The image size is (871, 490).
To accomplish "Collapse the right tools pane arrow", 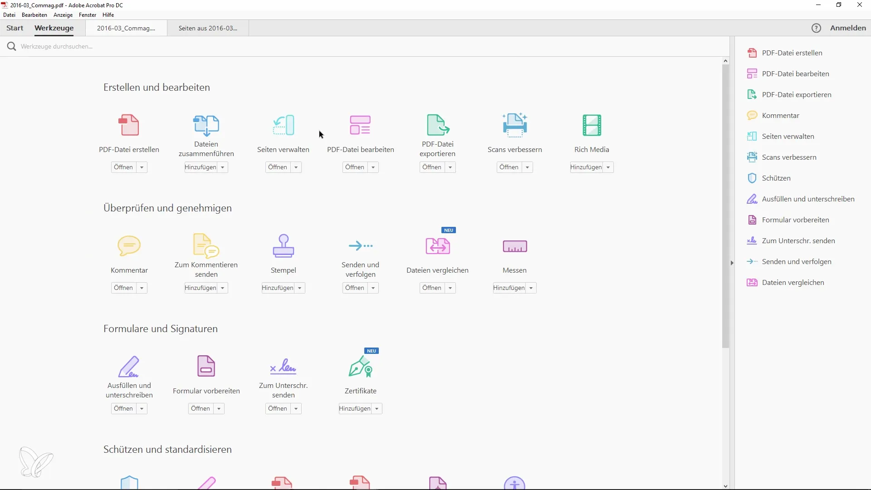I will click(732, 263).
